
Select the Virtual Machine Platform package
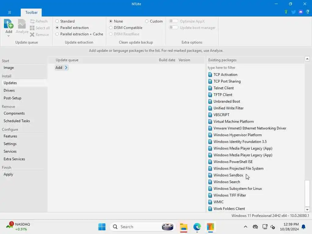tap(233, 122)
